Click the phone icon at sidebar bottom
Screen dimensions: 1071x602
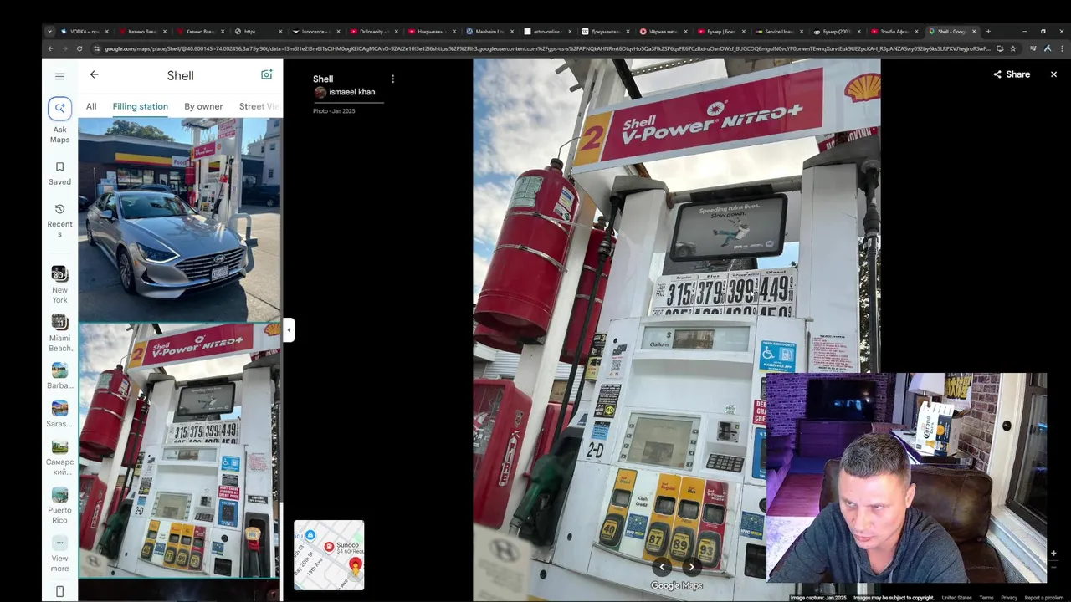click(59, 591)
